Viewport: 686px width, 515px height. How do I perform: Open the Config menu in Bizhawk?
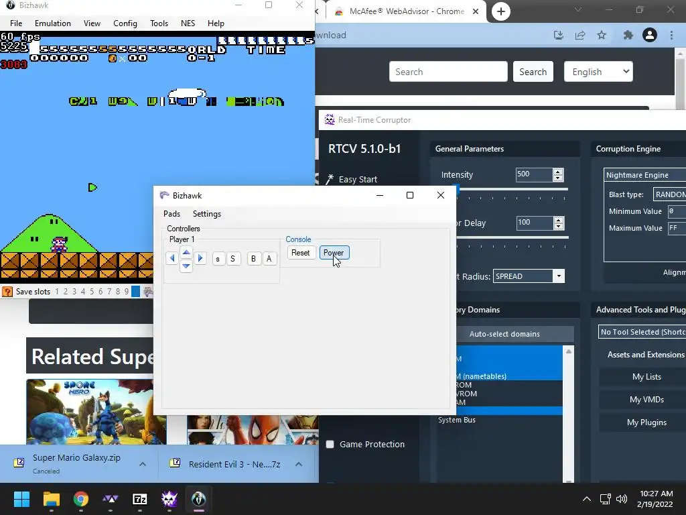[x=125, y=23]
